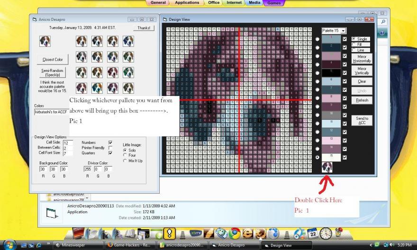This screenshot has width=417, height=250.
Task: Pick the teal-tinted dog thumbnail in the bottom row
Action: click(x=97, y=88)
